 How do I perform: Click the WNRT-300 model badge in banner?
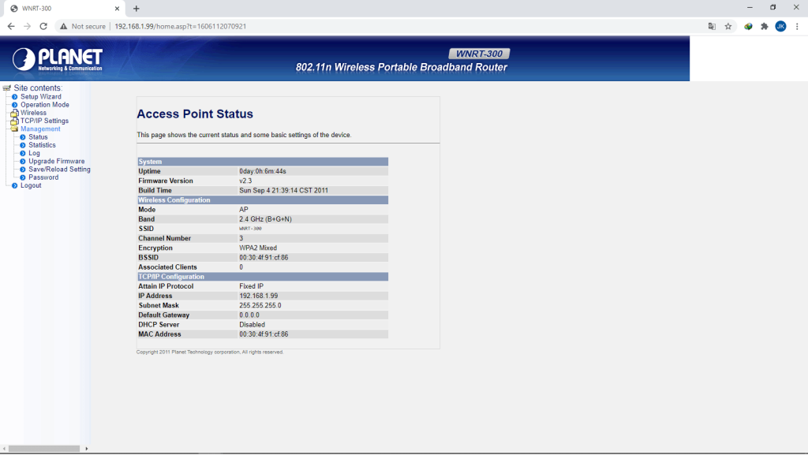point(479,54)
